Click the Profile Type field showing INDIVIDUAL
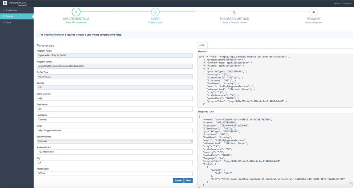This screenshot has width=354, height=188. [115, 77]
